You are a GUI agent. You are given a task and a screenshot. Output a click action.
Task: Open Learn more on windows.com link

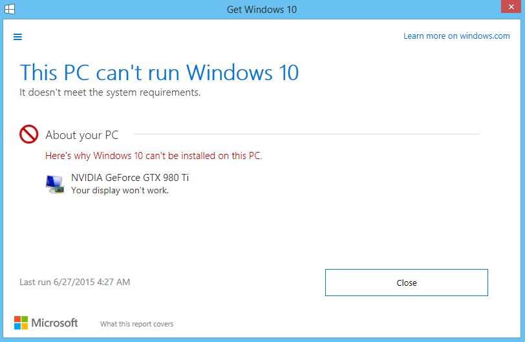[456, 36]
